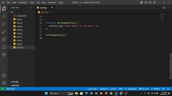Open Explorer views and more actions

pos(31,7)
